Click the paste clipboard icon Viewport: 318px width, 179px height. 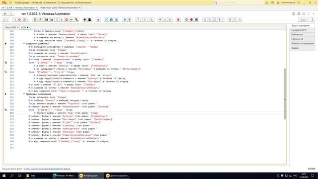[116, 20]
